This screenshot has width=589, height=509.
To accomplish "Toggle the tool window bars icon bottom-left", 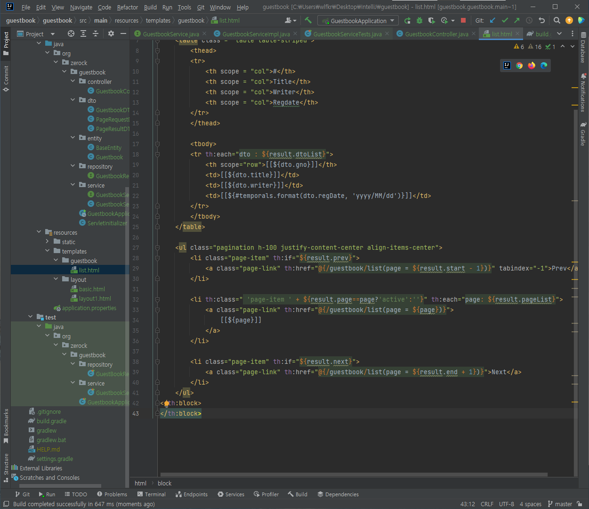I will pyautogui.click(x=6, y=504).
